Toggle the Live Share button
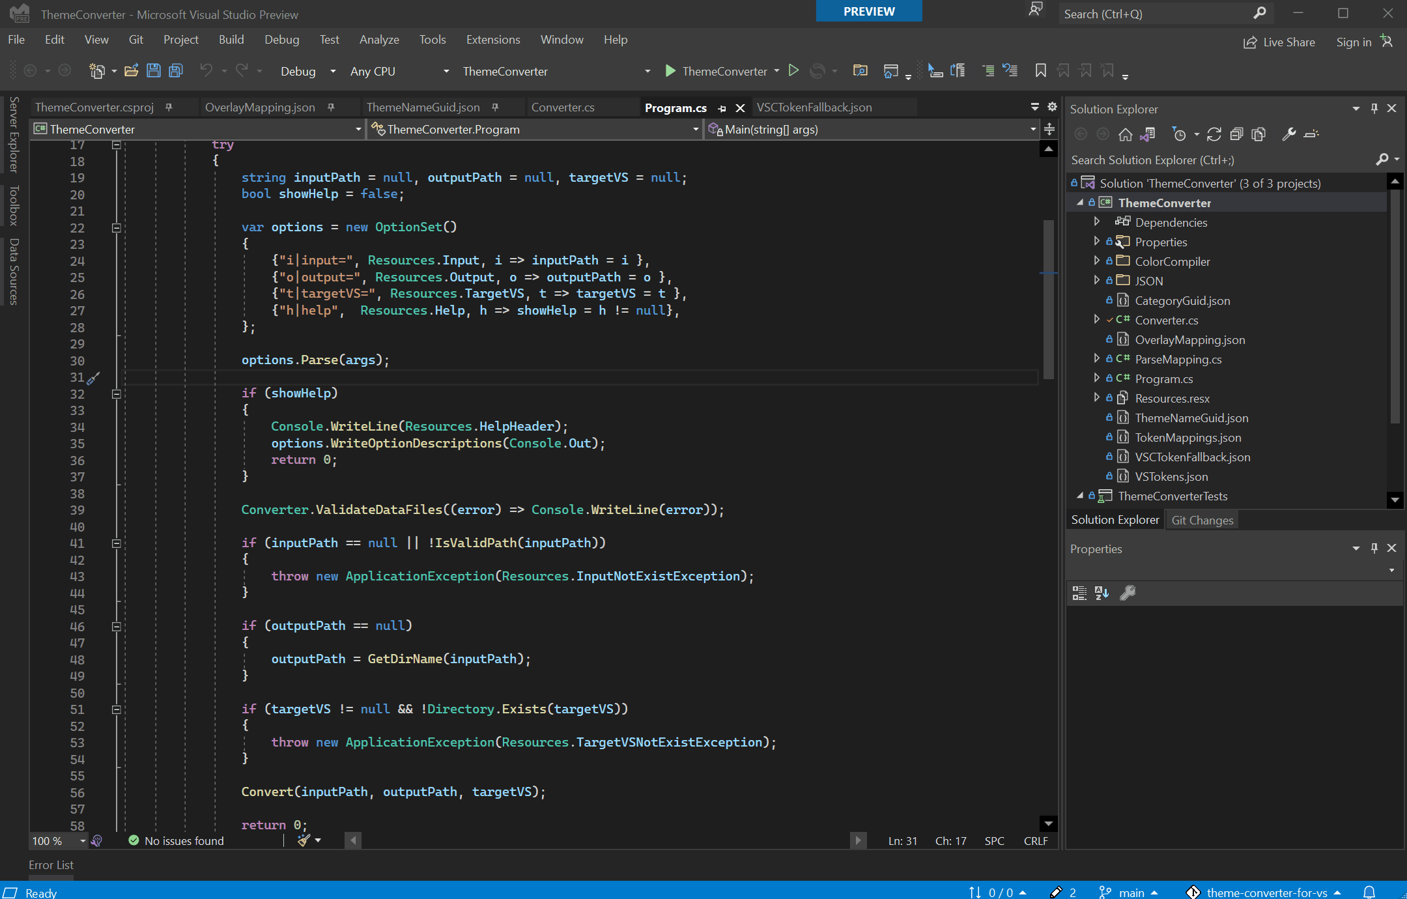This screenshot has height=899, width=1407. 1280,41
